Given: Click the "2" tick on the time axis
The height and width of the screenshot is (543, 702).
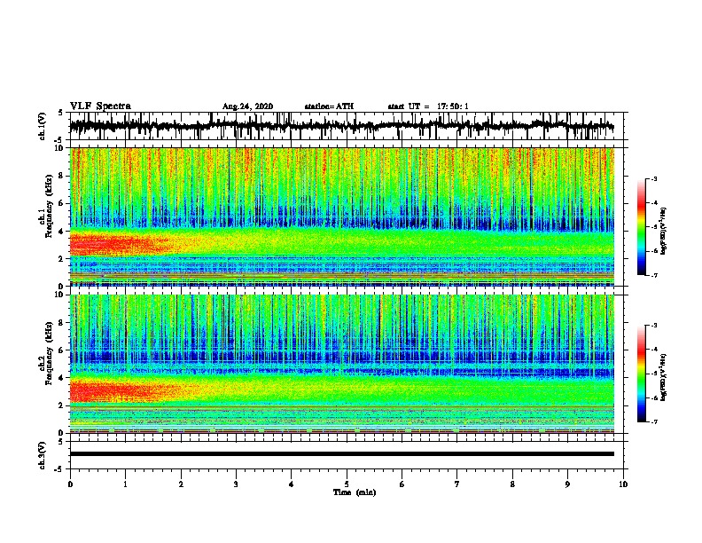Looking at the screenshot, I should (181, 484).
